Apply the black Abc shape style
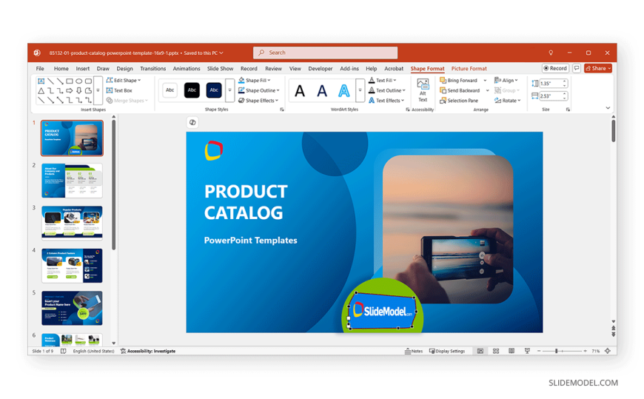The height and width of the screenshot is (399, 644). (192, 90)
